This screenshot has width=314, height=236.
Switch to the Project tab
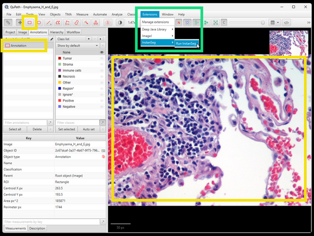click(x=10, y=32)
